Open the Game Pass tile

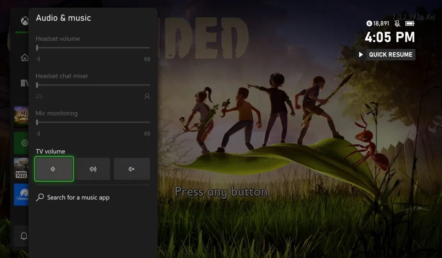pos(21,169)
